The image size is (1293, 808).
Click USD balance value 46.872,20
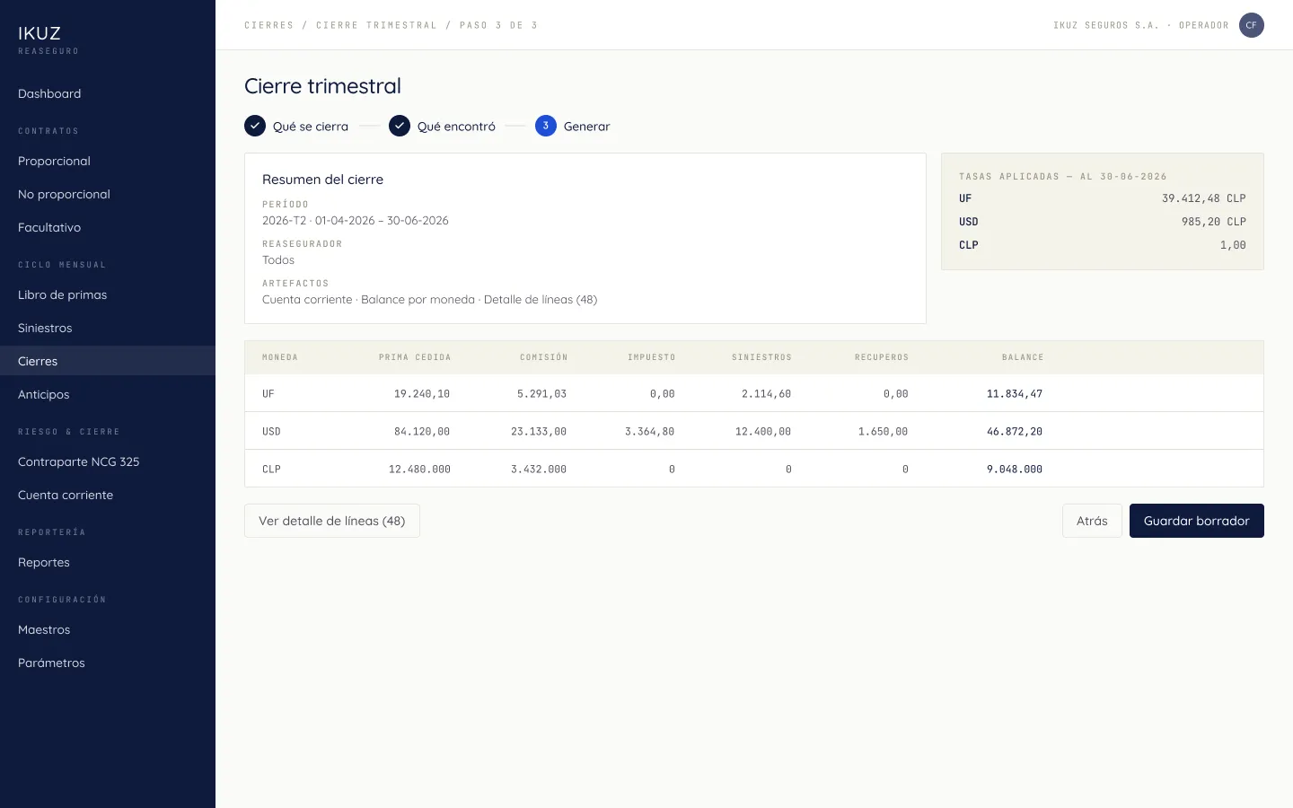click(1015, 432)
